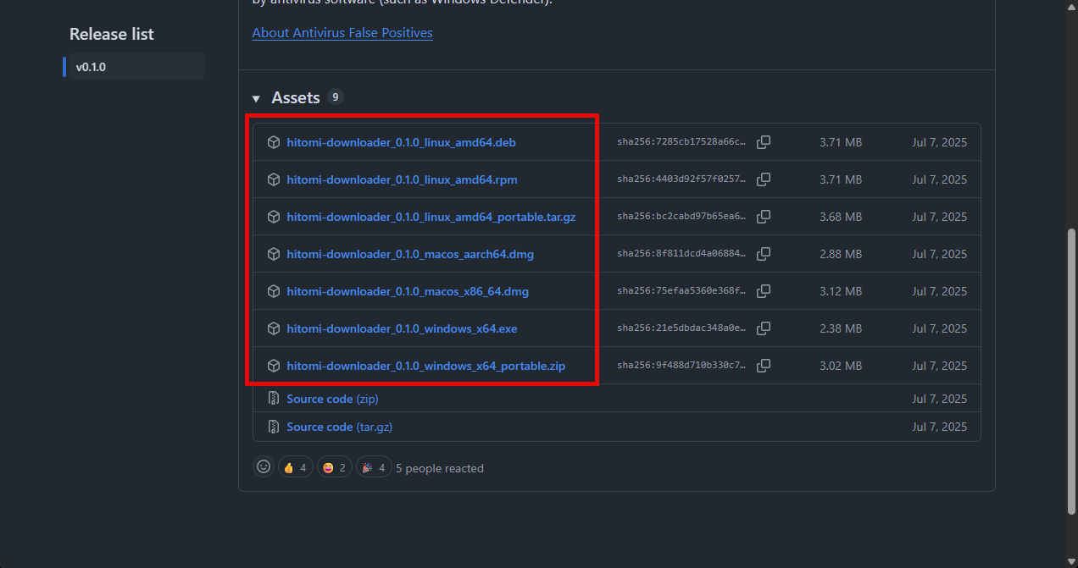Screen dimensions: 1078x568
Task: Click the 2.38 MB file size
Action: pos(841,328)
